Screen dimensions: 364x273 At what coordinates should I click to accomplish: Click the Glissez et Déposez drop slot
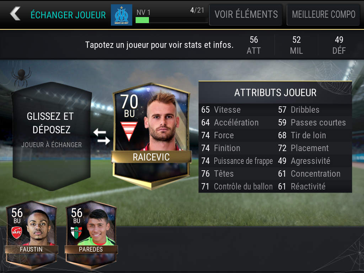52,136
